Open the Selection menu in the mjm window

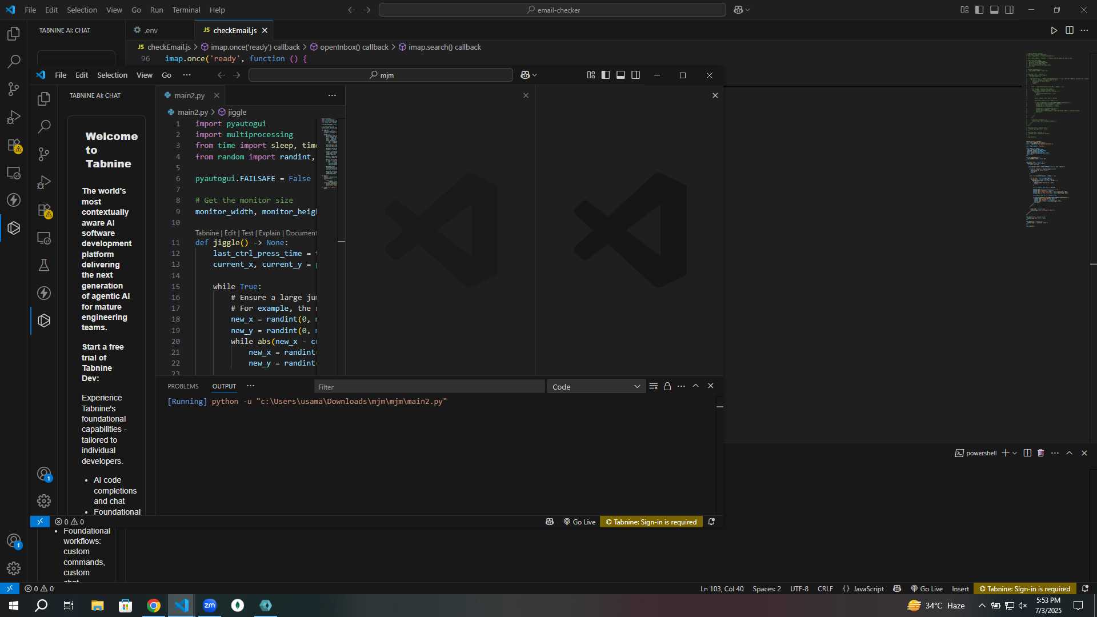(x=112, y=75)
